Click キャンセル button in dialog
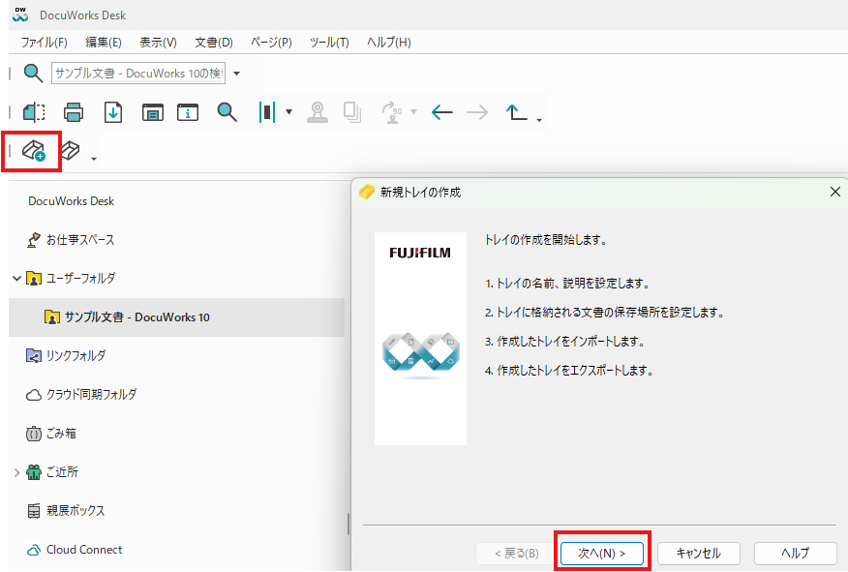Screen dimensions: 848x572 tap(698, 553)
